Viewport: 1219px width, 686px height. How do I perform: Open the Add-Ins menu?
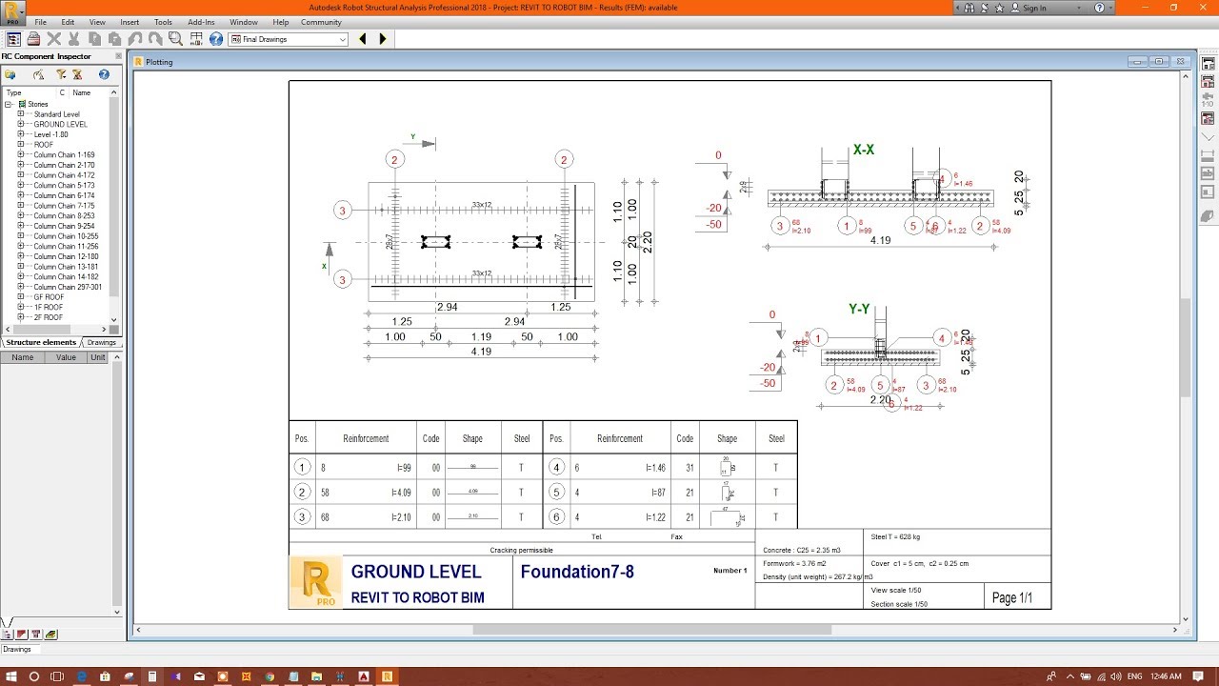coord(201,22)
